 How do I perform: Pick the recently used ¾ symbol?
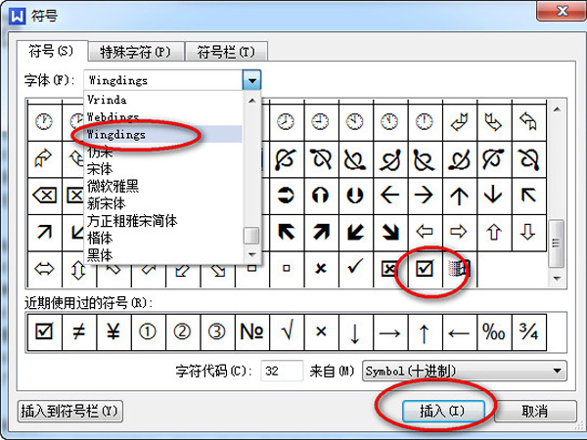[528, 331]
